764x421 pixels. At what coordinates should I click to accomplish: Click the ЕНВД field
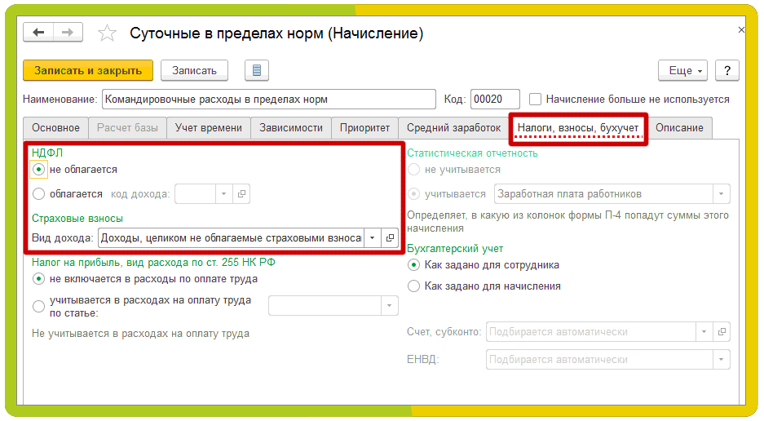point(599,360)
